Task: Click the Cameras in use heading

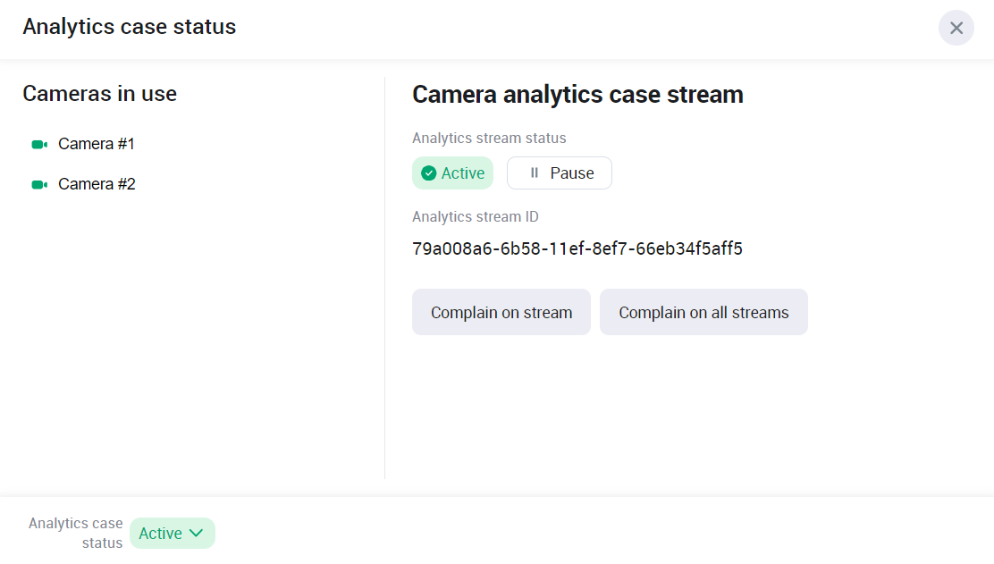Action: point(99,94)
